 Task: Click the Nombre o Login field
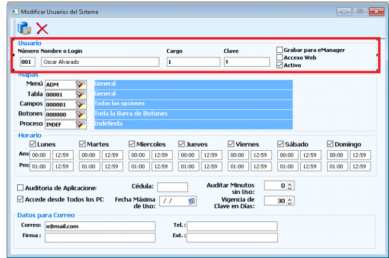click(x=99, y=62)
